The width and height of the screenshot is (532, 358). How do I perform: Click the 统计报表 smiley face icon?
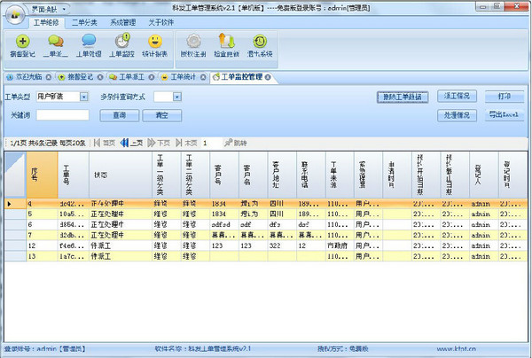[x=154, y=42]
